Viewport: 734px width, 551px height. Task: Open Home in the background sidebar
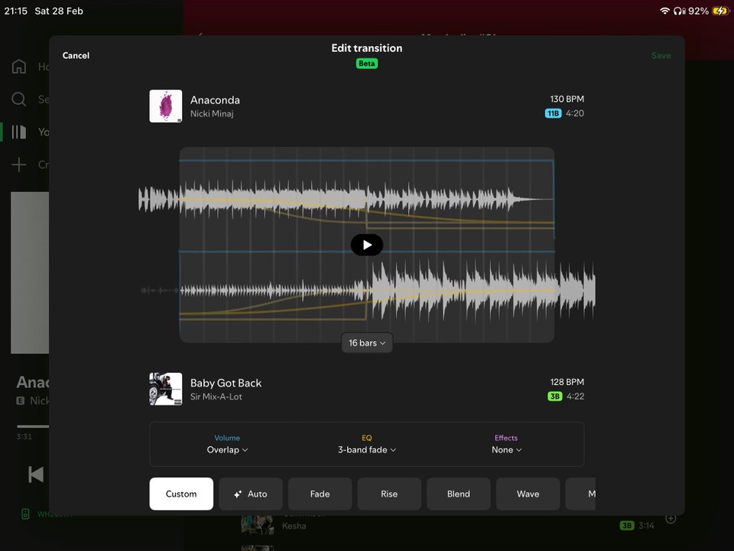(x=18, y=67)
